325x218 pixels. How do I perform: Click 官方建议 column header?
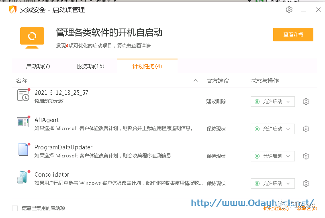218,81
